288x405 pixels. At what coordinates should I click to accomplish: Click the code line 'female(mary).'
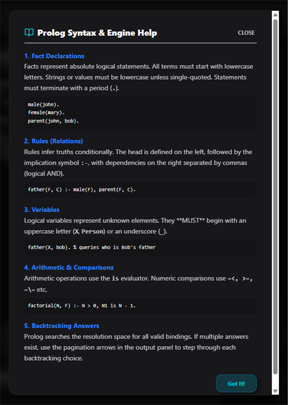pyautogui.click(x=46, y=113)
